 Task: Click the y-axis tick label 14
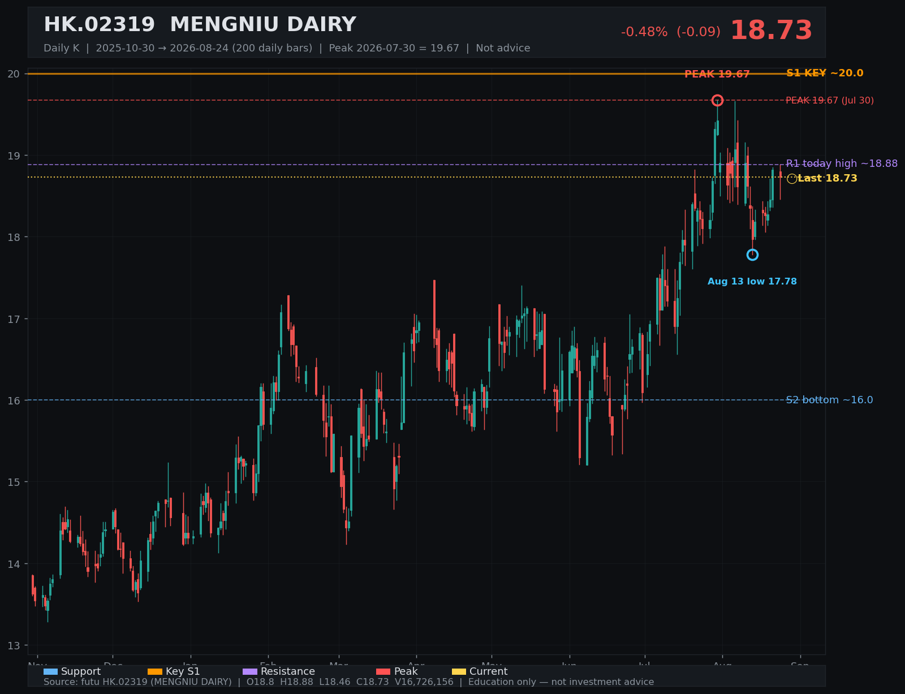(x=14, y=564)
